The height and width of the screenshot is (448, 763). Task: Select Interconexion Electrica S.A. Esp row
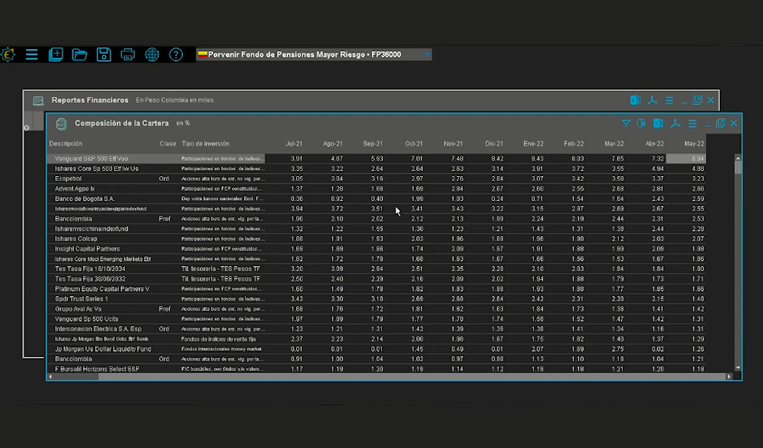click(x=376, y=329)
